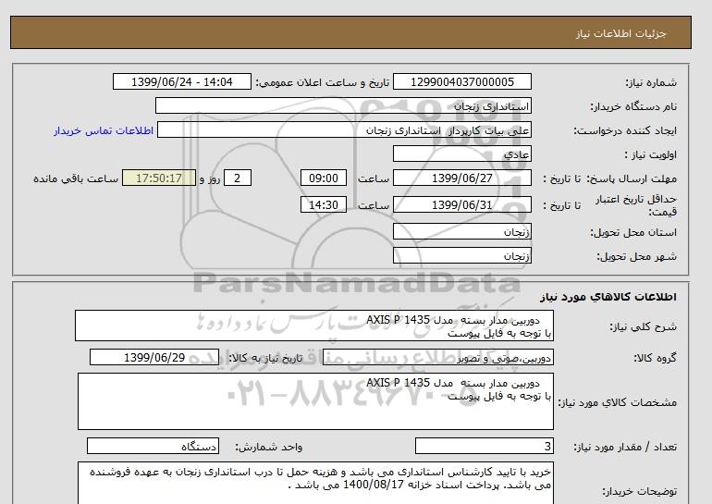Click label شرح کلی نیاز
The height and width of the screenshot is (504, 712).
[x=643, y=326]
